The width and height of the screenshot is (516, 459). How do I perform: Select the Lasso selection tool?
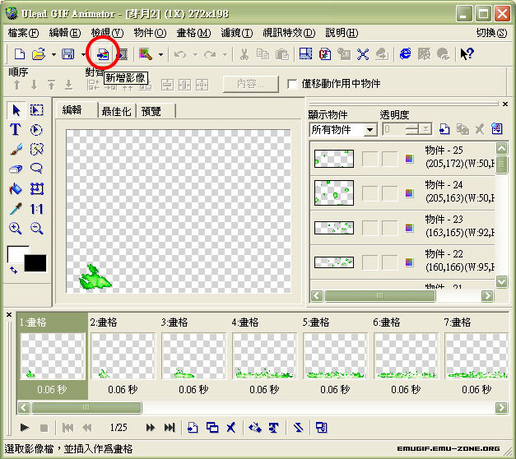click(x=36, y=169)
